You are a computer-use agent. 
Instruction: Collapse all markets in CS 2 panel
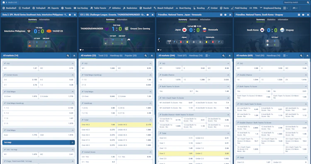[152, 56]
